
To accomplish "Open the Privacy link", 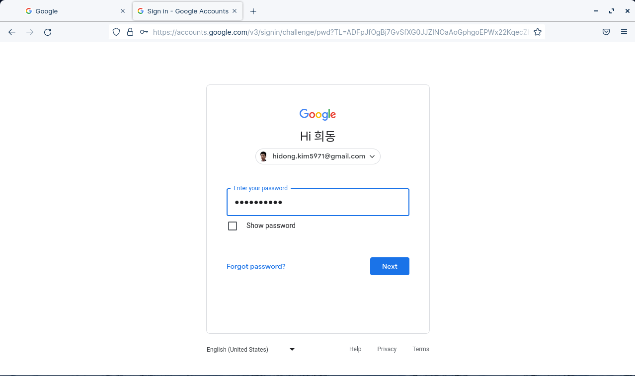I will [x=387, y=349].
